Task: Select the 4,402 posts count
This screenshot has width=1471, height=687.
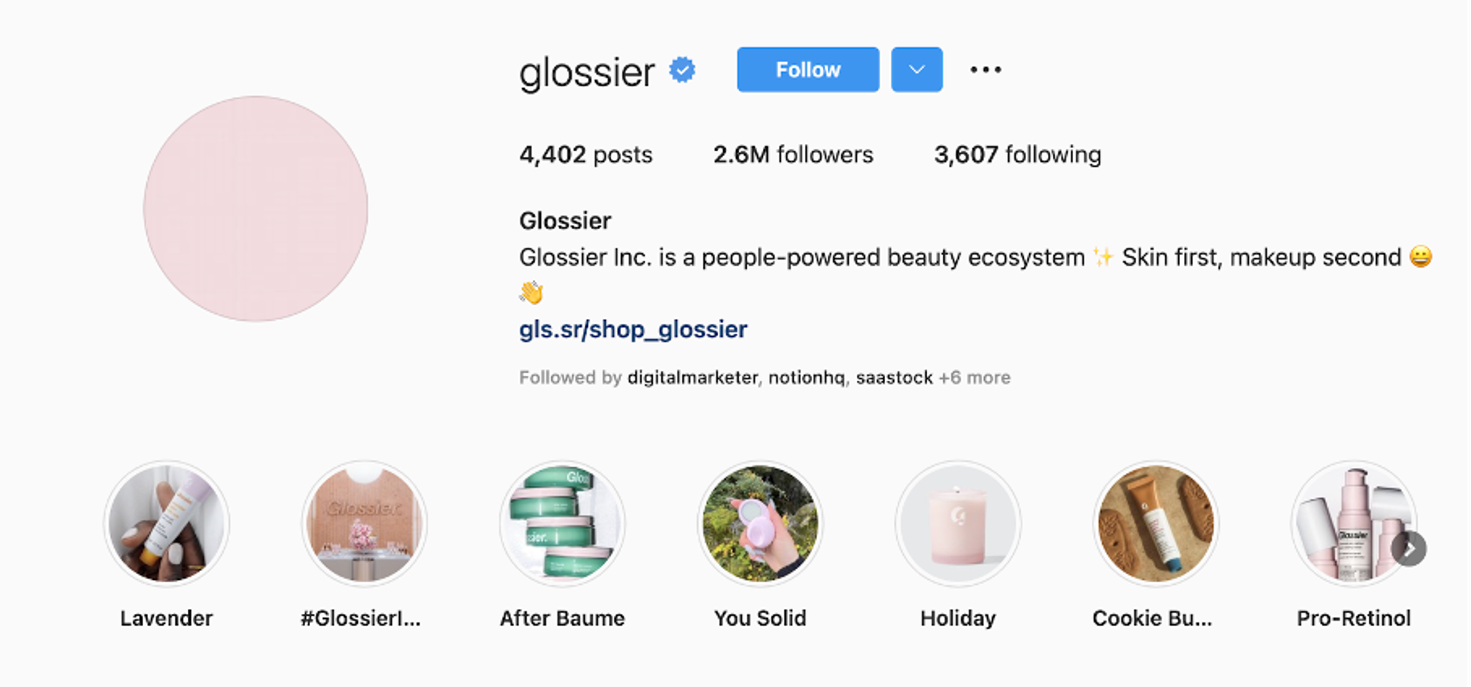Action: [586, 154]
